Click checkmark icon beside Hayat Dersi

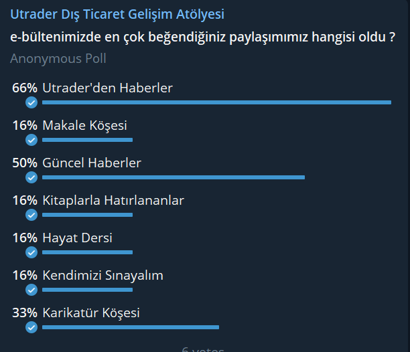[x=31, y=252]
